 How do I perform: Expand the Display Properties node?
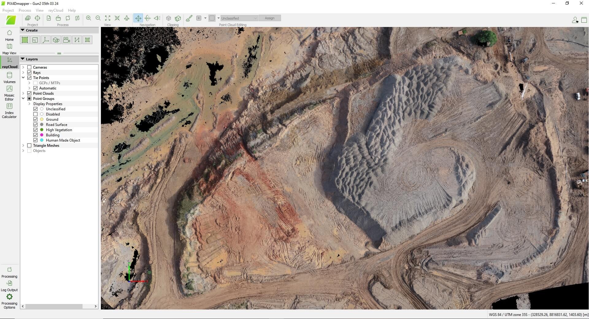point(29,104)
